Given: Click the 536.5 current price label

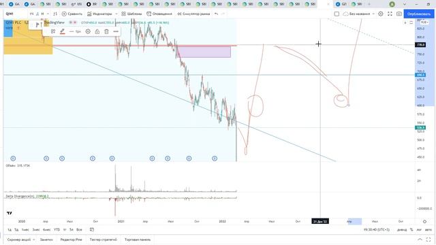Looking at the screenshot, I should [420, 127].
